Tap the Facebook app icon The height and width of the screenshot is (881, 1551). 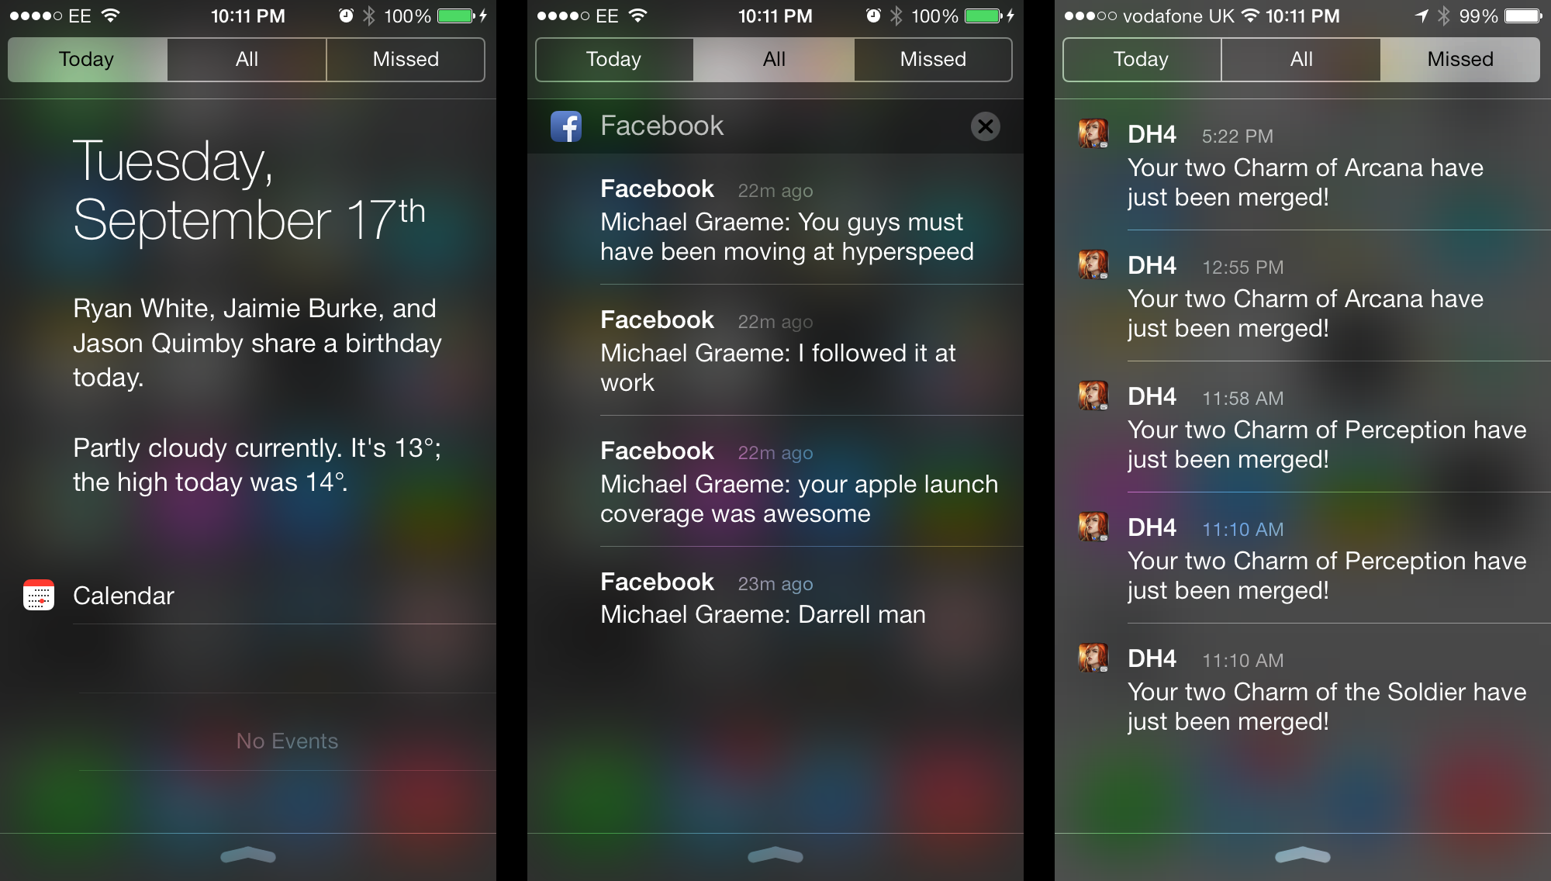[565, 126]
